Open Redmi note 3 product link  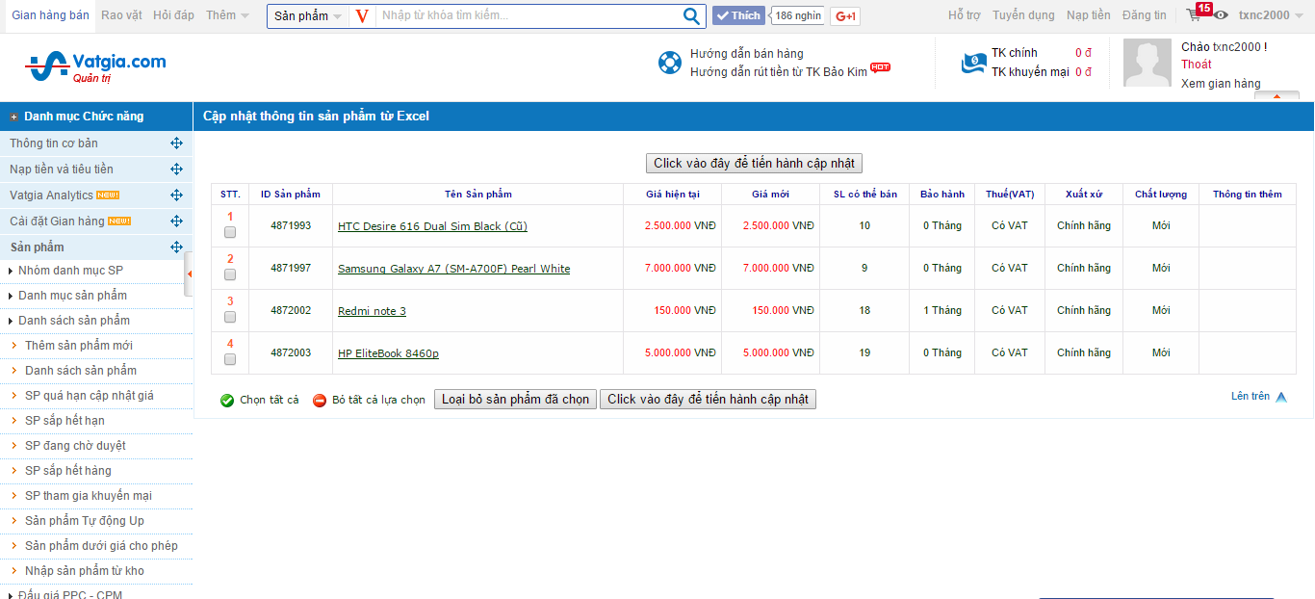[x=372, y=311]
